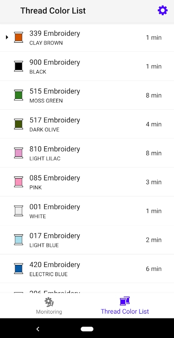The width and height of the screenshot is (174, 338).
Task: Tap the Android home pill button
Action: [87, 329]
